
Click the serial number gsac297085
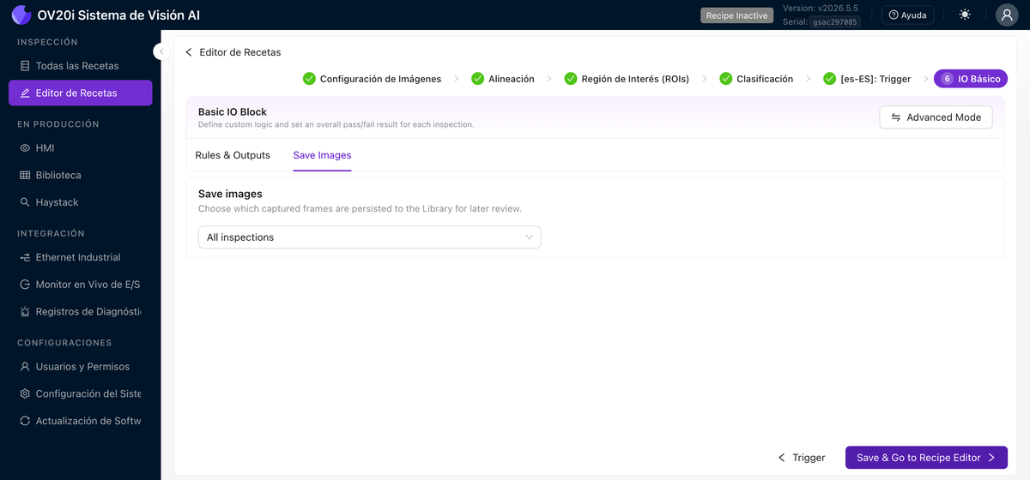coord(834,22)
